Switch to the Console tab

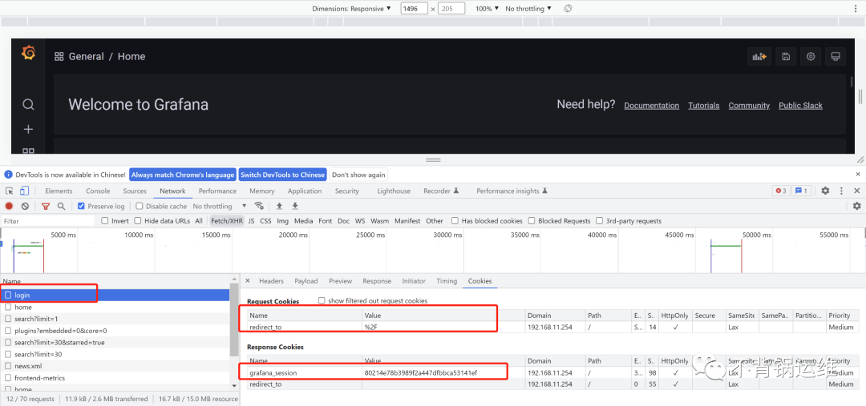coord(98,191)
